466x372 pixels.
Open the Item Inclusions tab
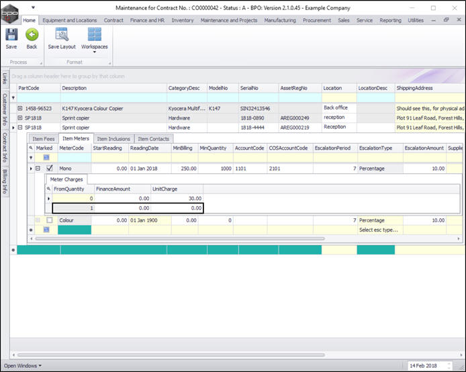pos(113,138)
